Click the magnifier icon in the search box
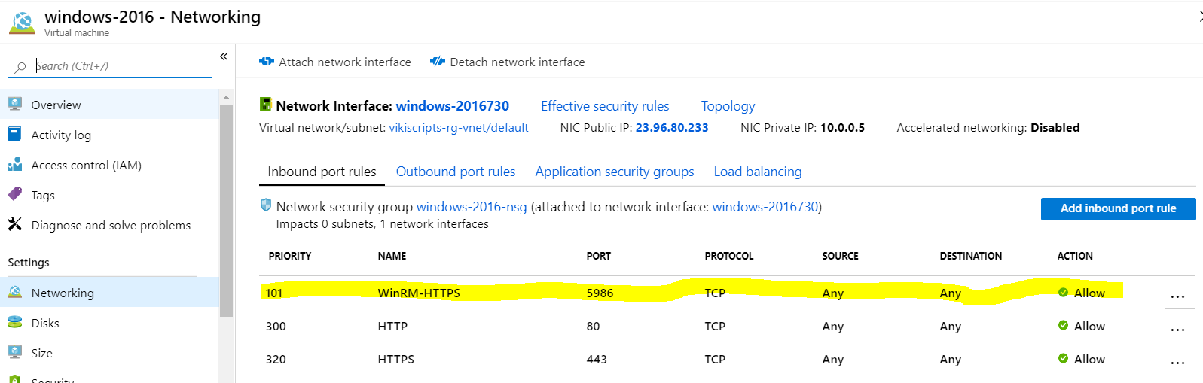 point(21,67)
